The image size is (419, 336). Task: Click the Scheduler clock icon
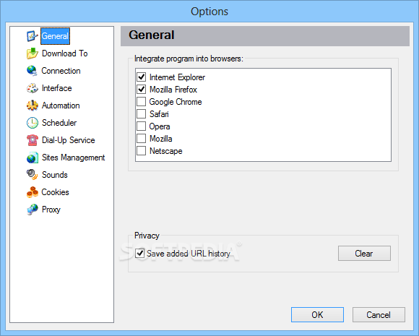coord(32,123)
